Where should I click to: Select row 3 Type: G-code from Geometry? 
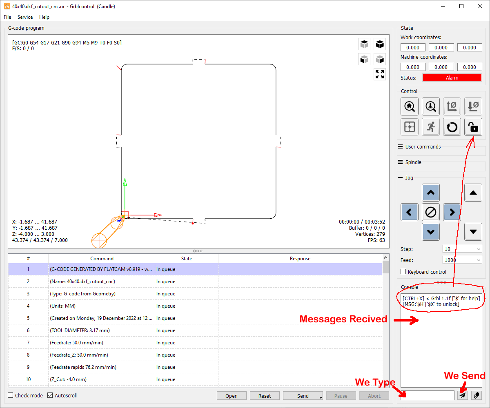(x=195, y=294)
